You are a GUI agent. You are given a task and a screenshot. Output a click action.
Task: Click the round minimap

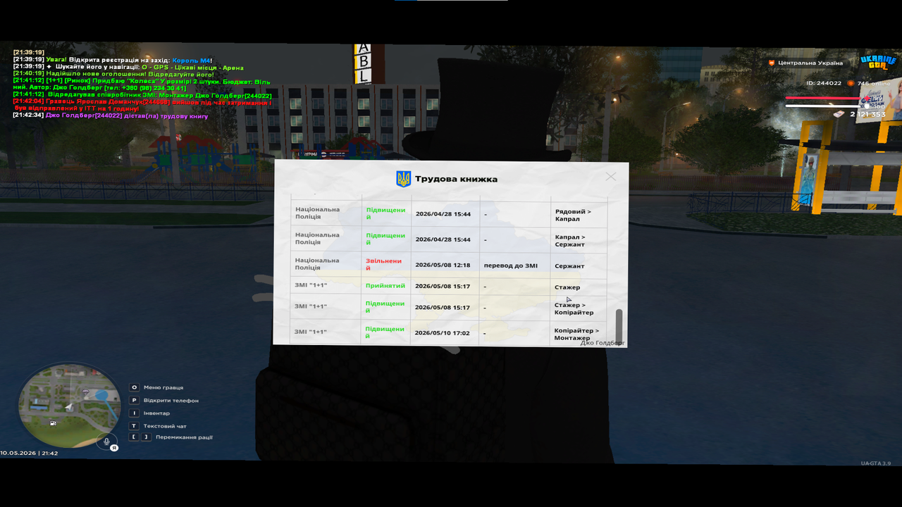[x=68, y=407]
